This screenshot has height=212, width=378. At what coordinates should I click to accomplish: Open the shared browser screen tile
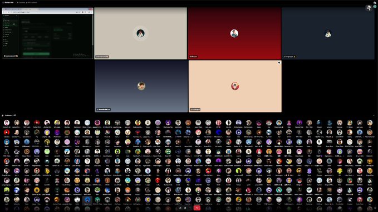tap(47, 33)
